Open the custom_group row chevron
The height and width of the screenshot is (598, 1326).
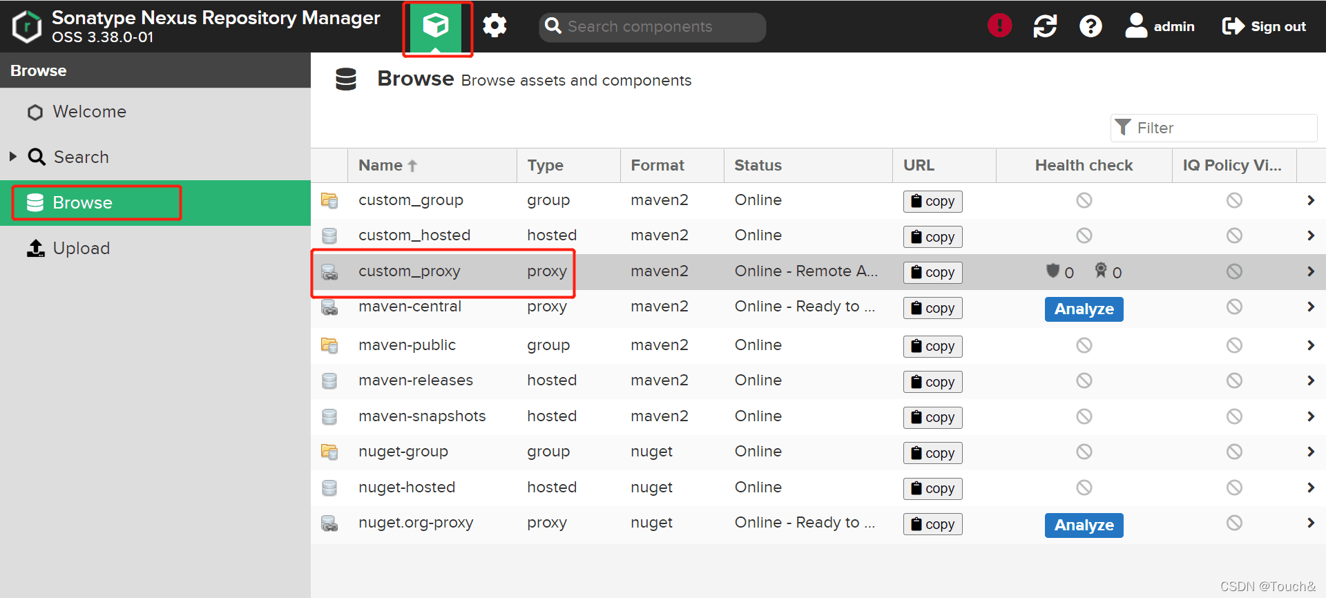coord(1310,200)
